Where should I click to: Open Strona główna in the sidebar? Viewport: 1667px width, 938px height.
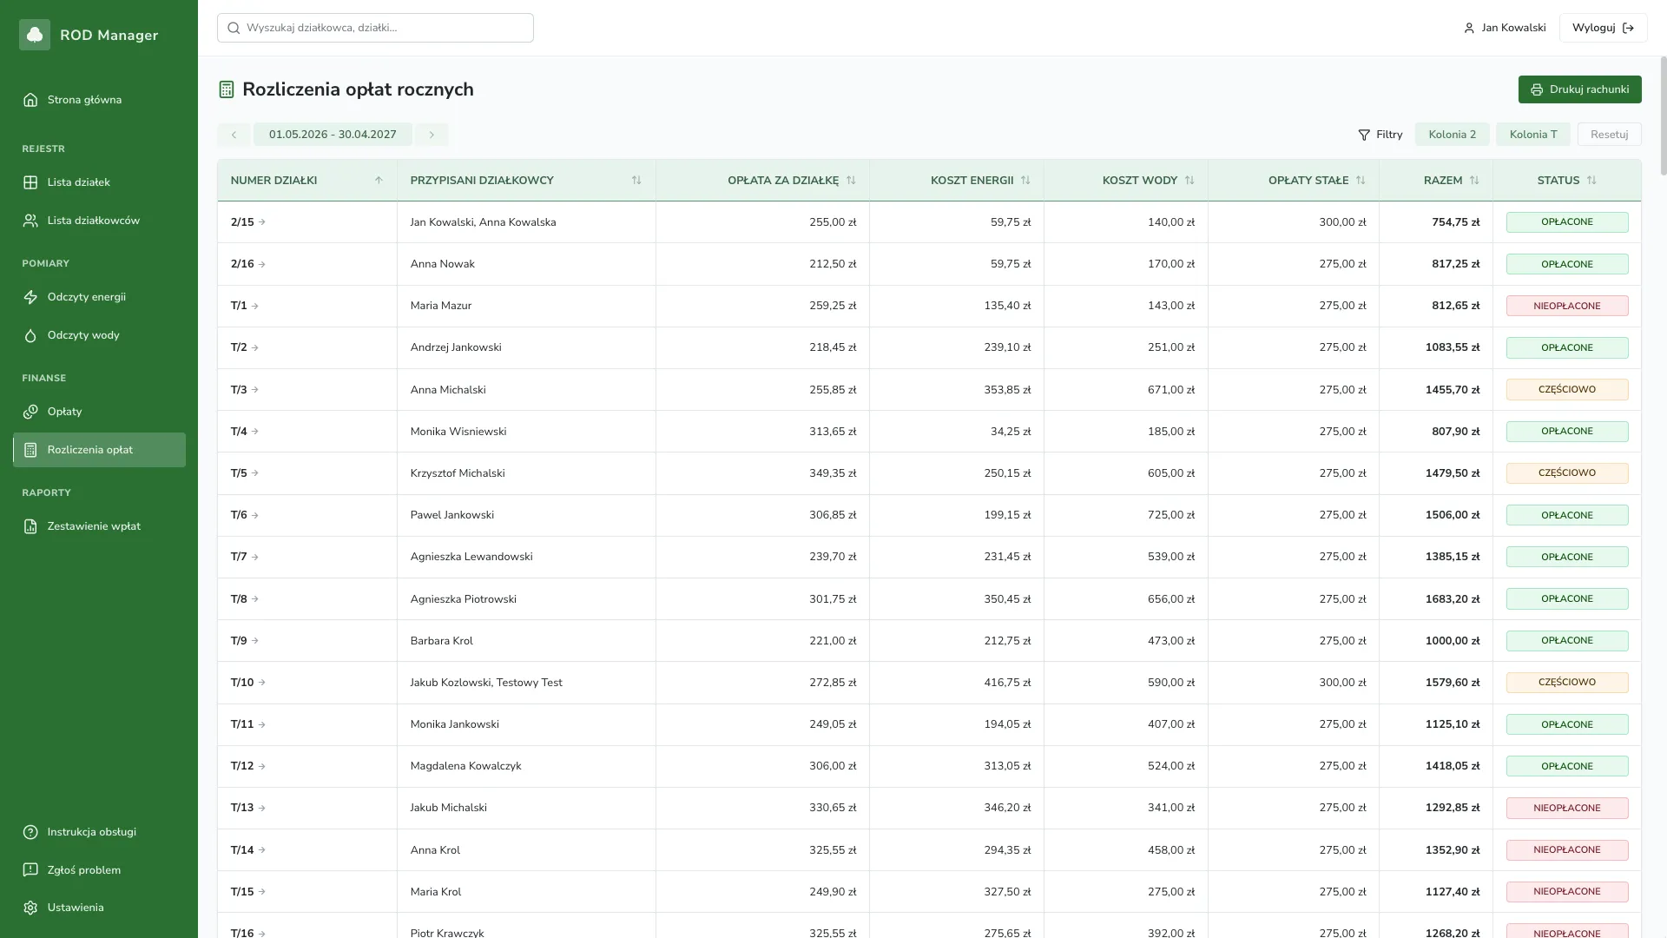[x=99, y=100]
